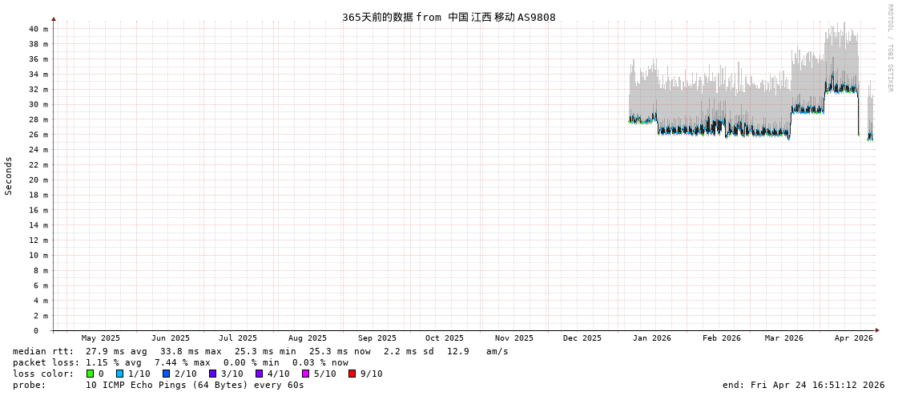
Task: Click the packet loss statistics line
Action: (x=180, y=362)
